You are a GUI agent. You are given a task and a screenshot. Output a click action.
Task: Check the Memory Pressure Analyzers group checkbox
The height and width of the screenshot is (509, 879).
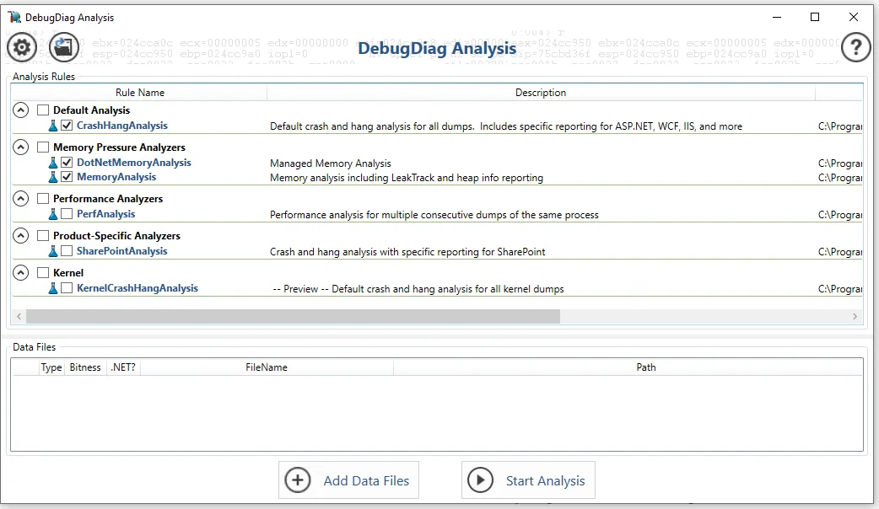click(x=43, y=147)
